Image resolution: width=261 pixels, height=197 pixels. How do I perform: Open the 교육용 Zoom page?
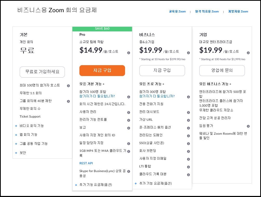[x=177, y=11]
